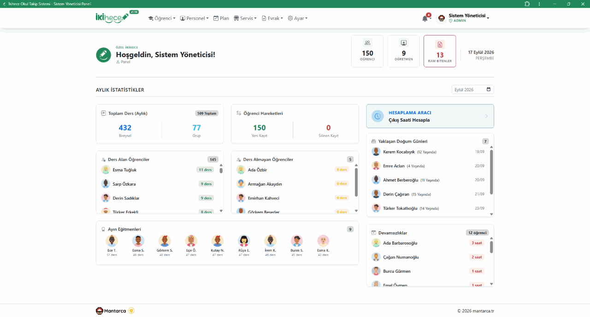Expand the Öğrenci dropdown menu

coord(162,18)
